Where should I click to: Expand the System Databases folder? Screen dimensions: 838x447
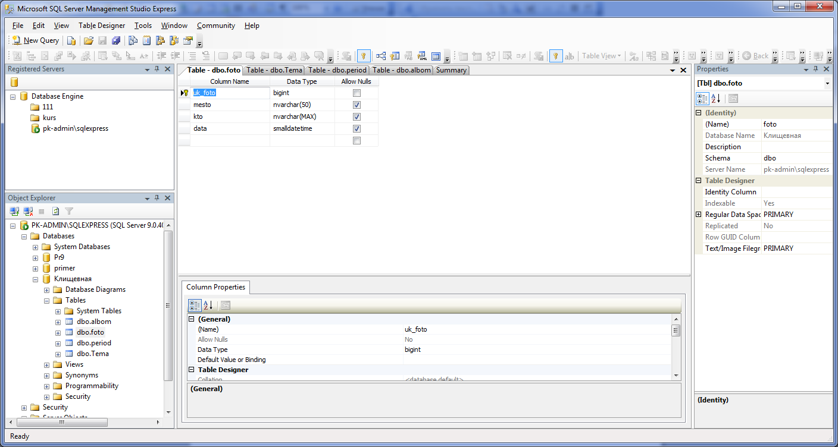pos(36,247)
